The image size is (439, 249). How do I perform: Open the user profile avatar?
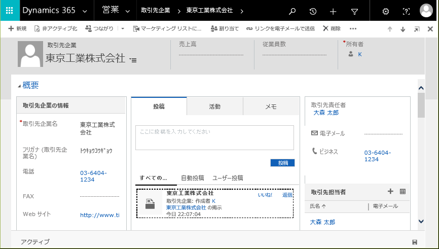(x=426, y=11)
